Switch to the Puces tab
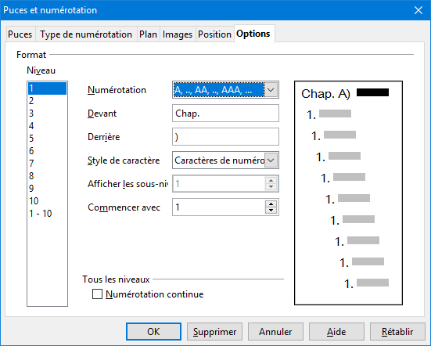Screen dimensions: 431x346 click(x=20, y=34)
